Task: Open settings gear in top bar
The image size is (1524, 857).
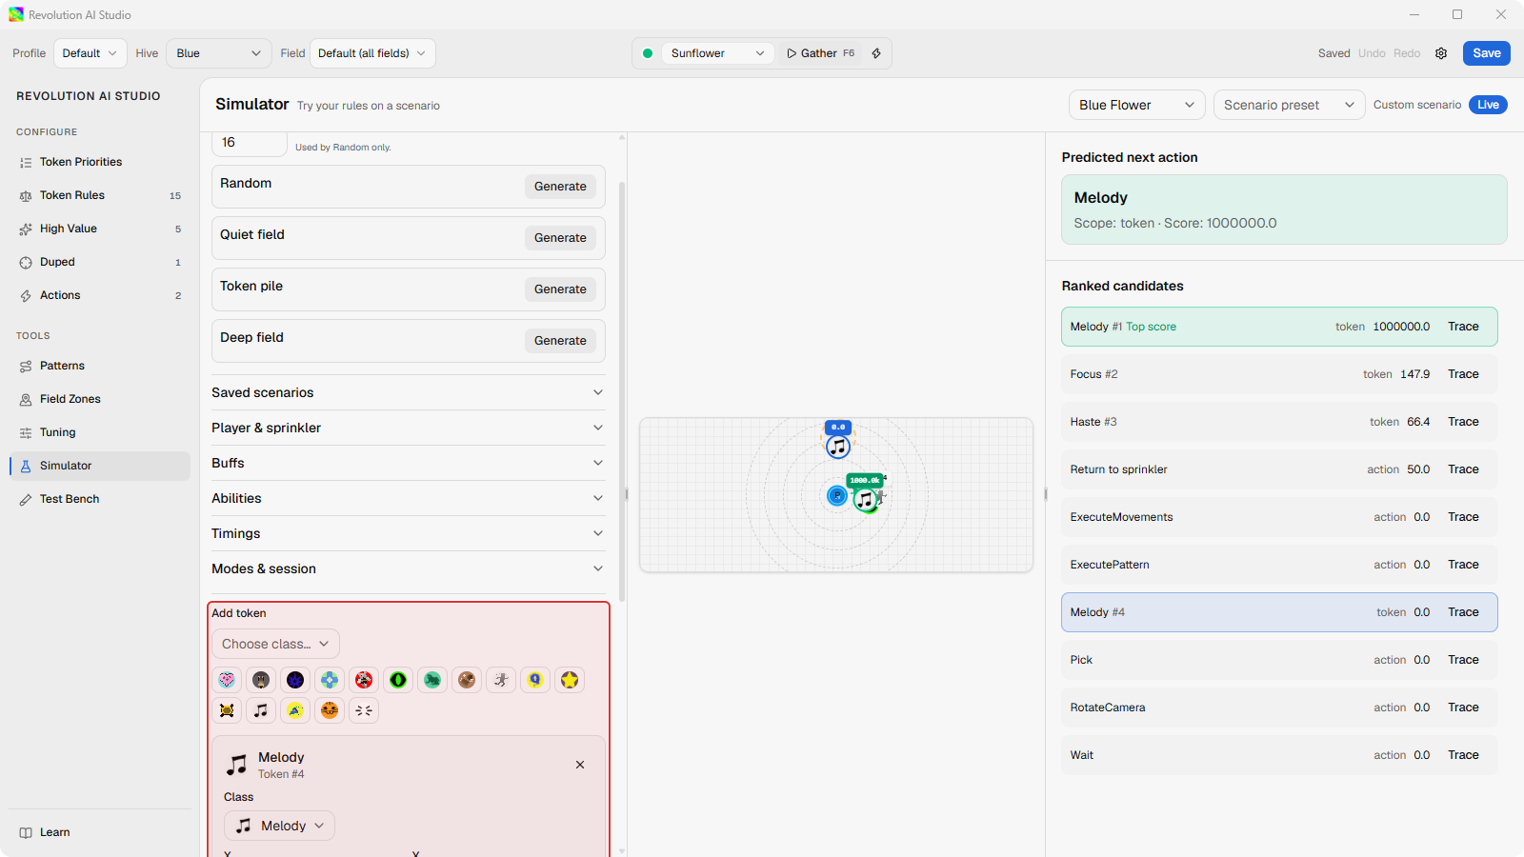Action: [1441, 53]
